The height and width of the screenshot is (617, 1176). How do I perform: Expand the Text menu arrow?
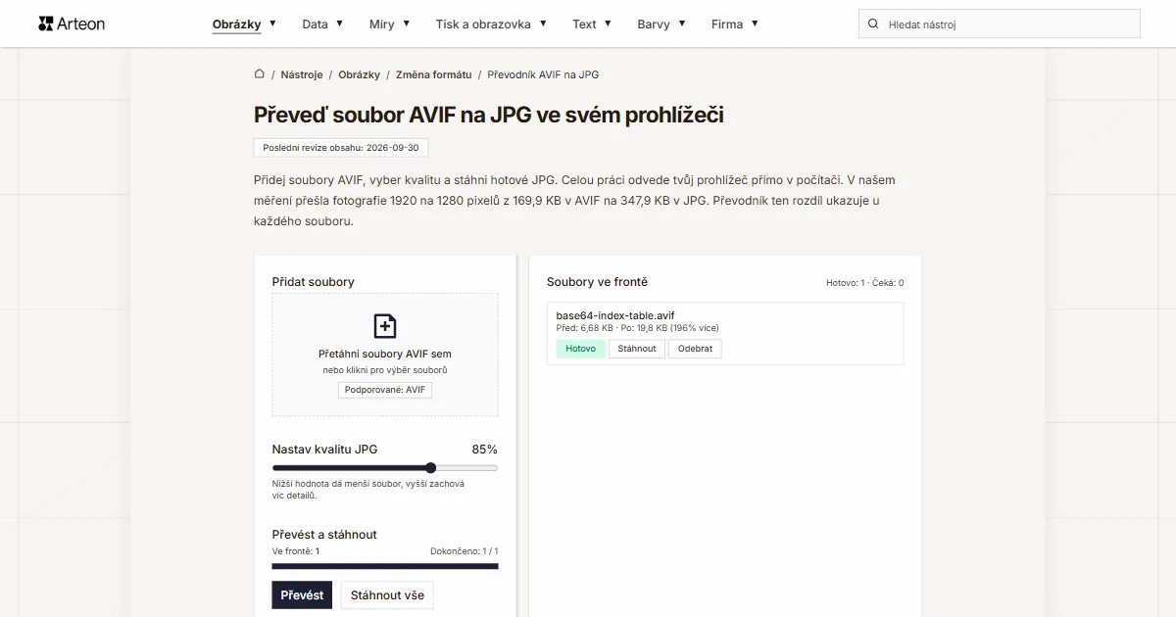[608, 24]
